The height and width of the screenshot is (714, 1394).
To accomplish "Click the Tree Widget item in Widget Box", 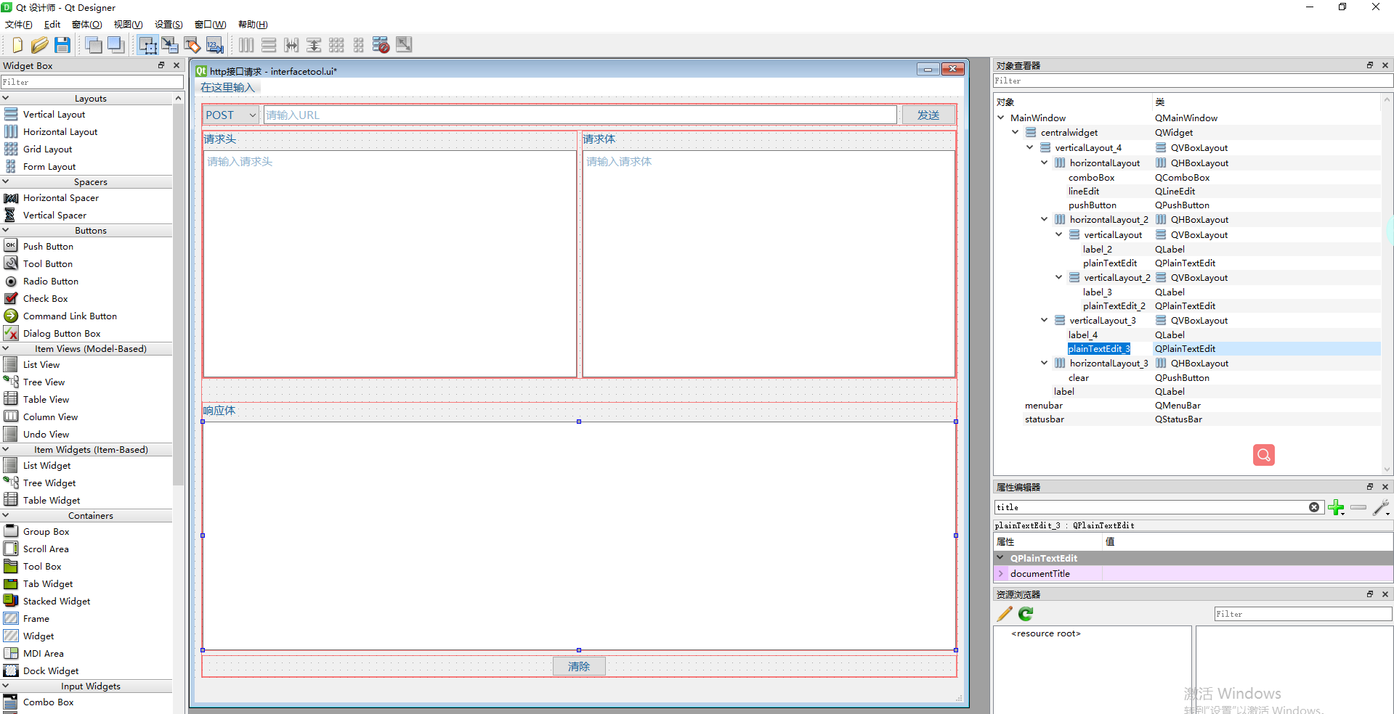I will click(49, 483).
